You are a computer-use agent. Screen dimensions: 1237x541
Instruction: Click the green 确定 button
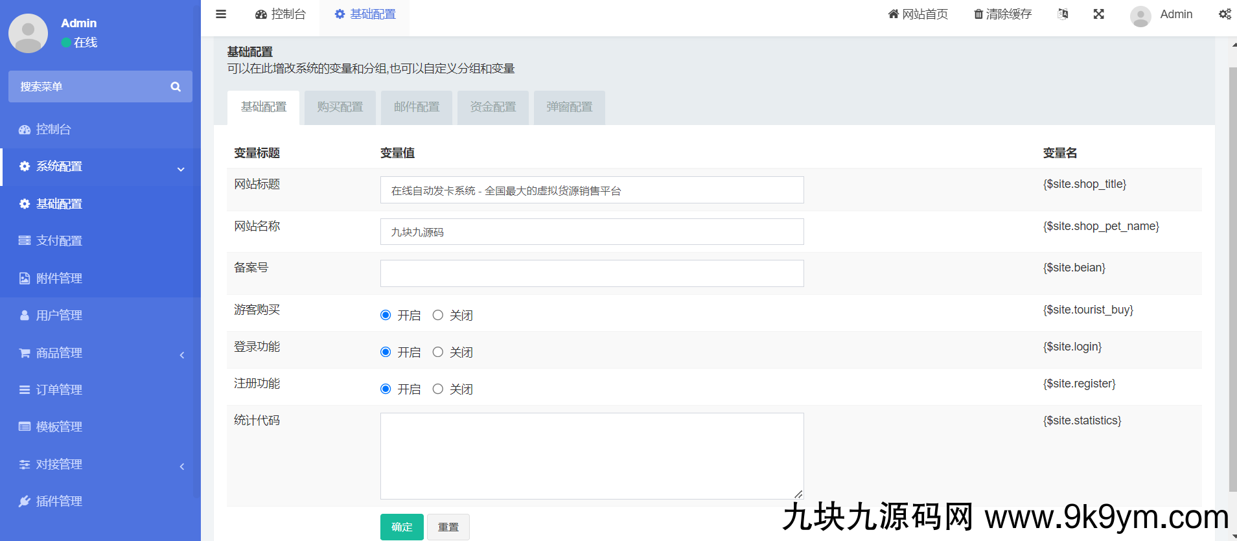[x=402, y=527]
